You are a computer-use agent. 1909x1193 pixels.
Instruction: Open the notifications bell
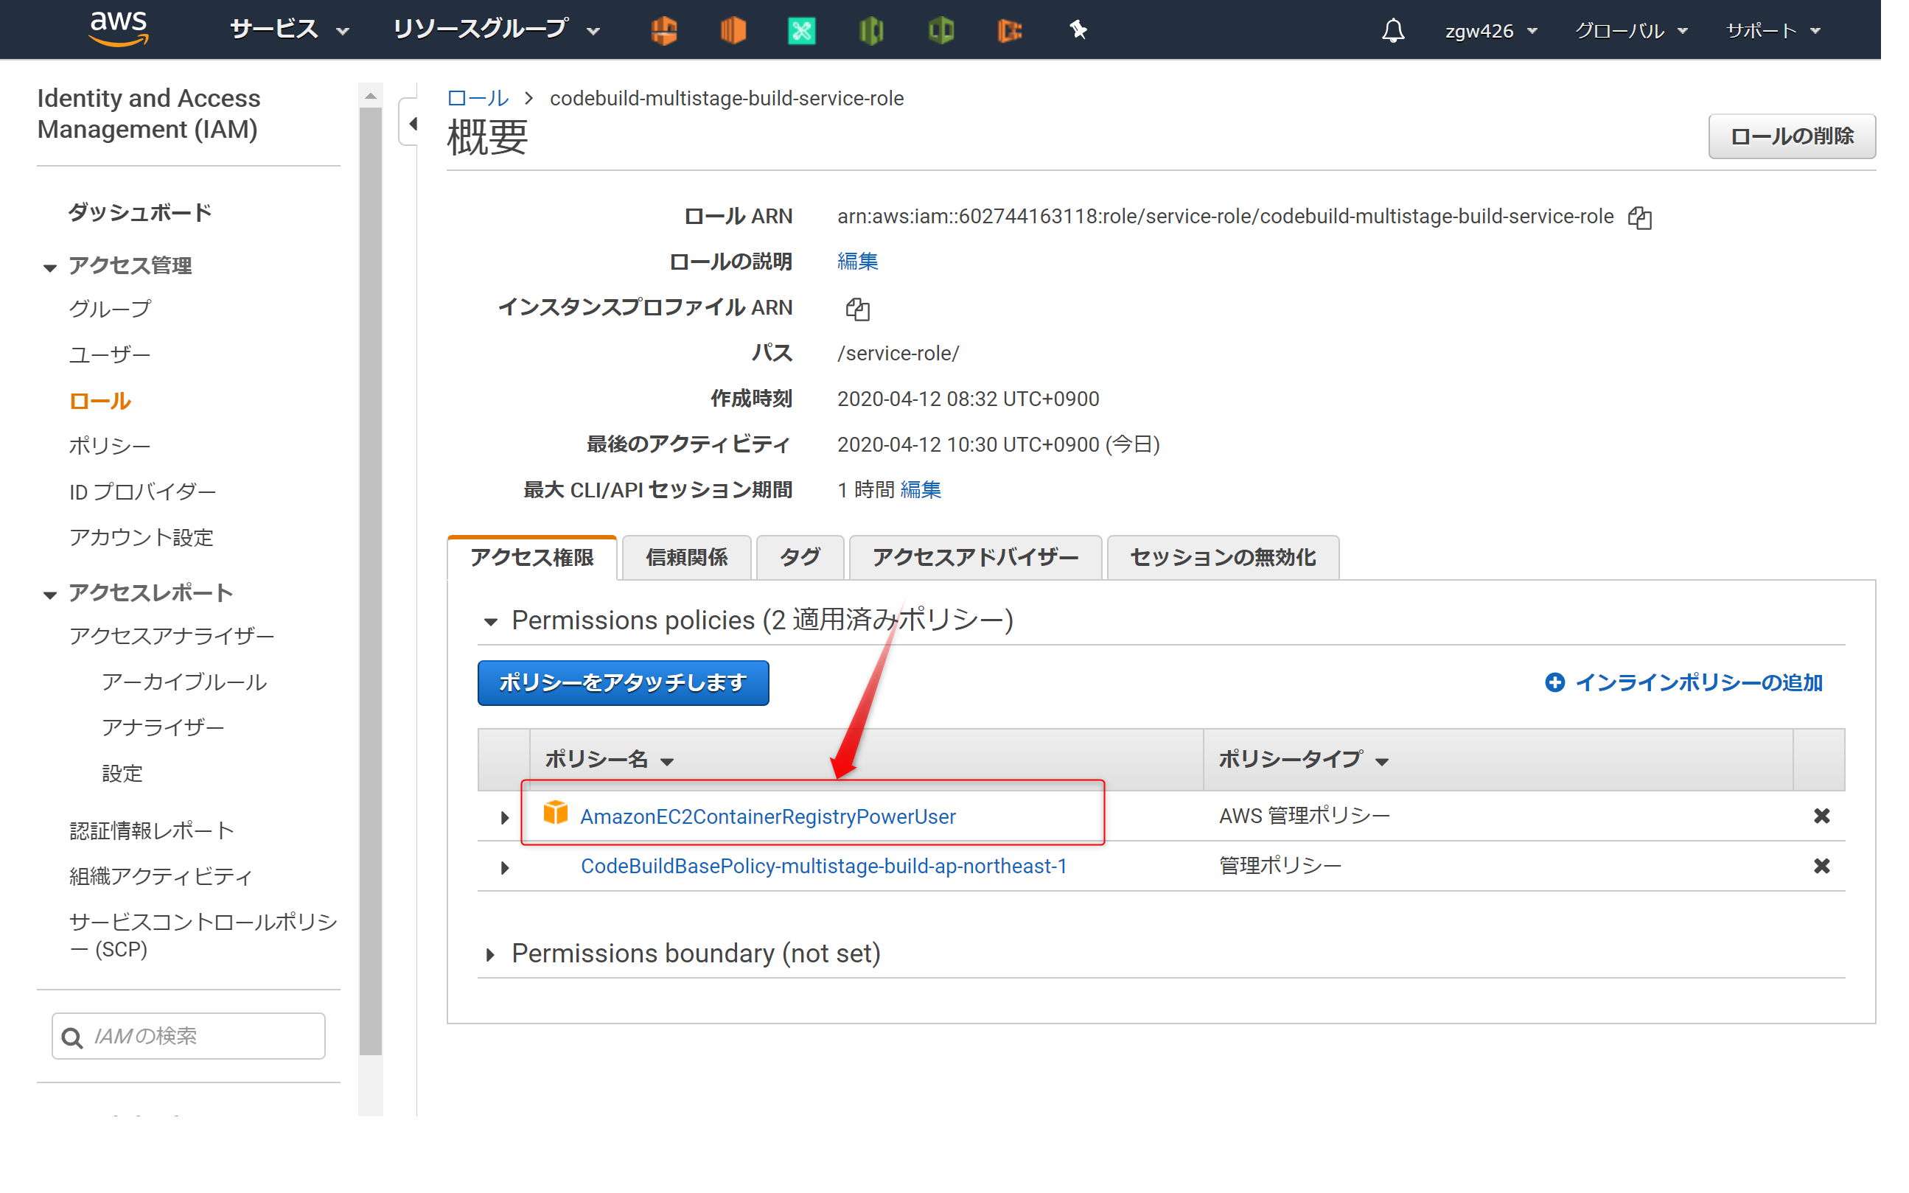1393,31
